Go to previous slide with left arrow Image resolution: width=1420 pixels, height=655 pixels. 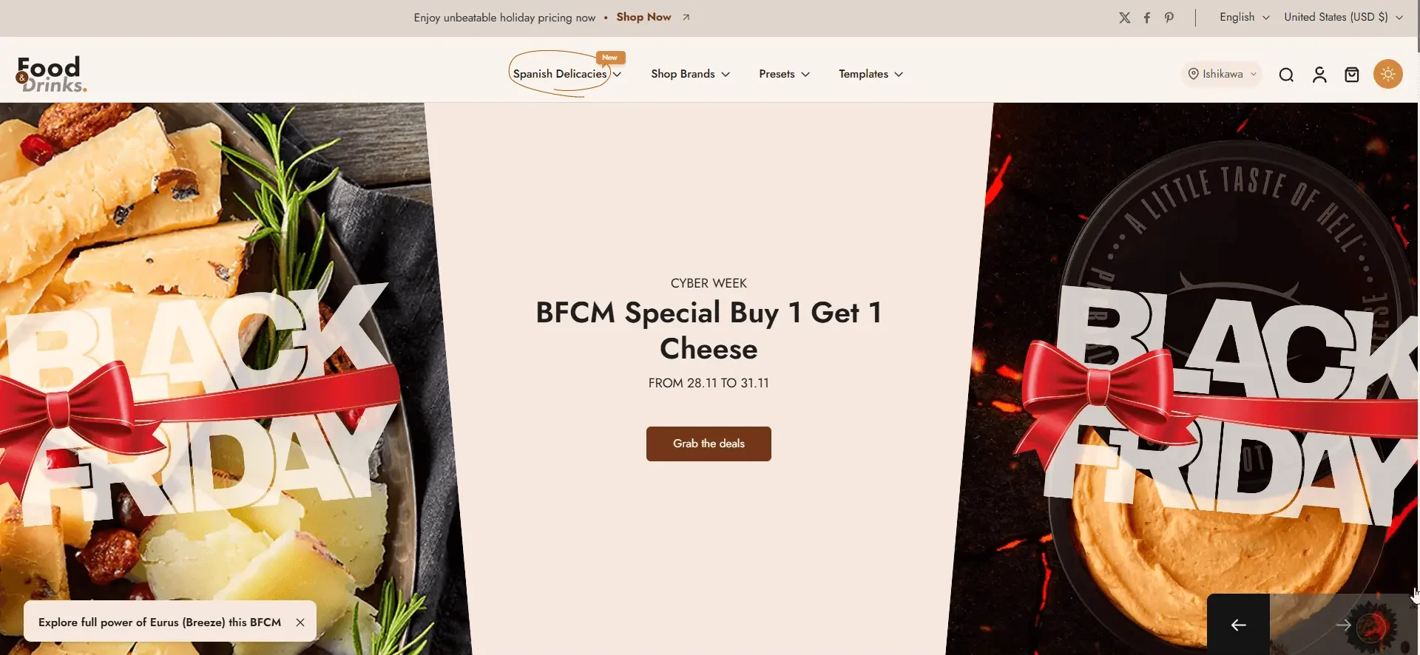pos(1239,625)
